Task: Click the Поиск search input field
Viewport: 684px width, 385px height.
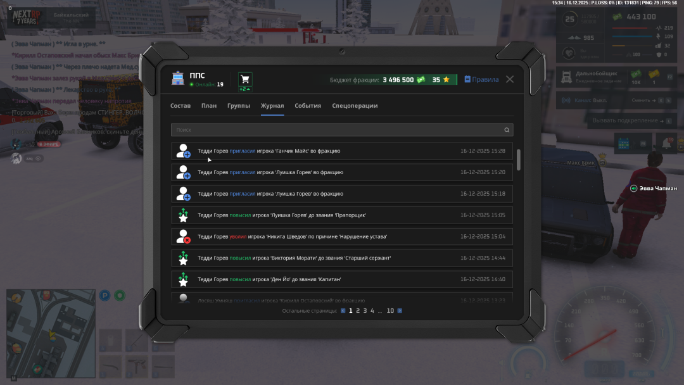Action: (x=336, y=130)
